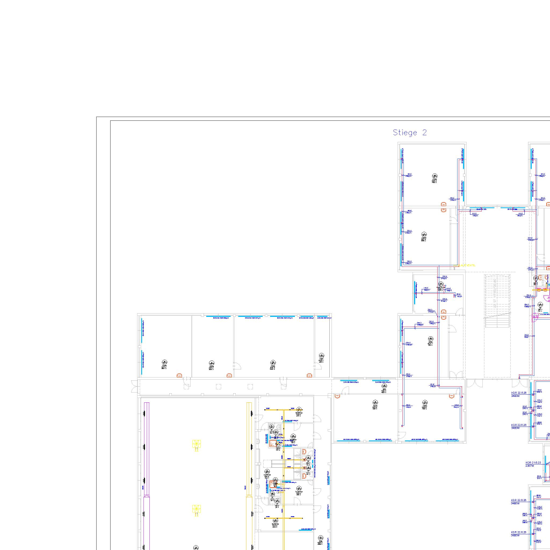Viewport: 550px width, 550px height.
Task: Click the topmost "KOR 22/6.26" label
Action: (x=518, y=394)
